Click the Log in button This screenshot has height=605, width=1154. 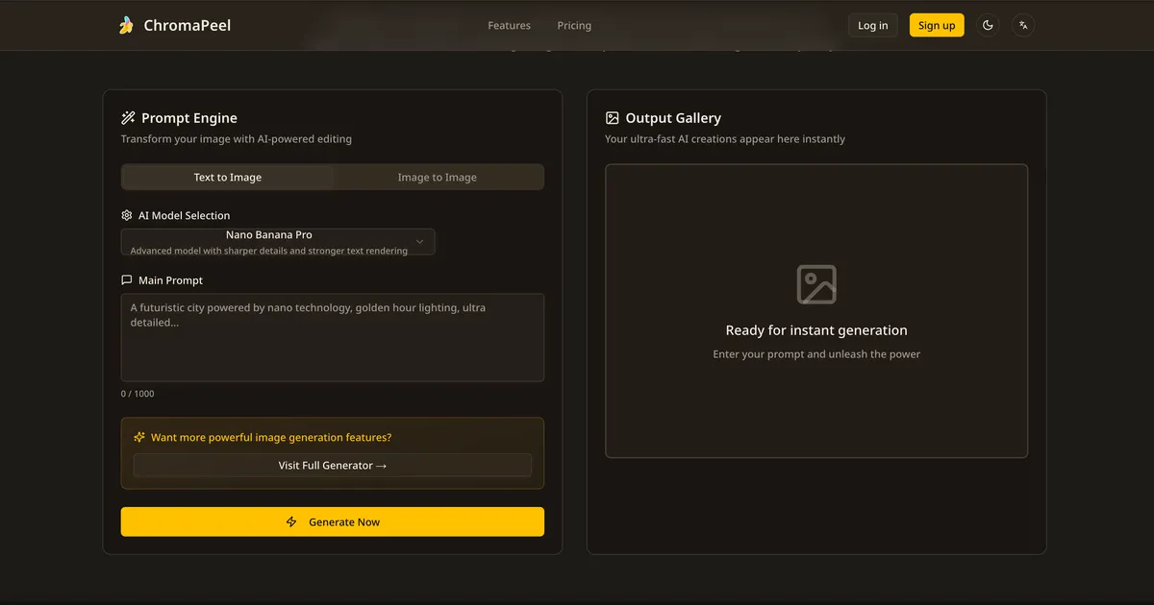(x=872, y=26)
